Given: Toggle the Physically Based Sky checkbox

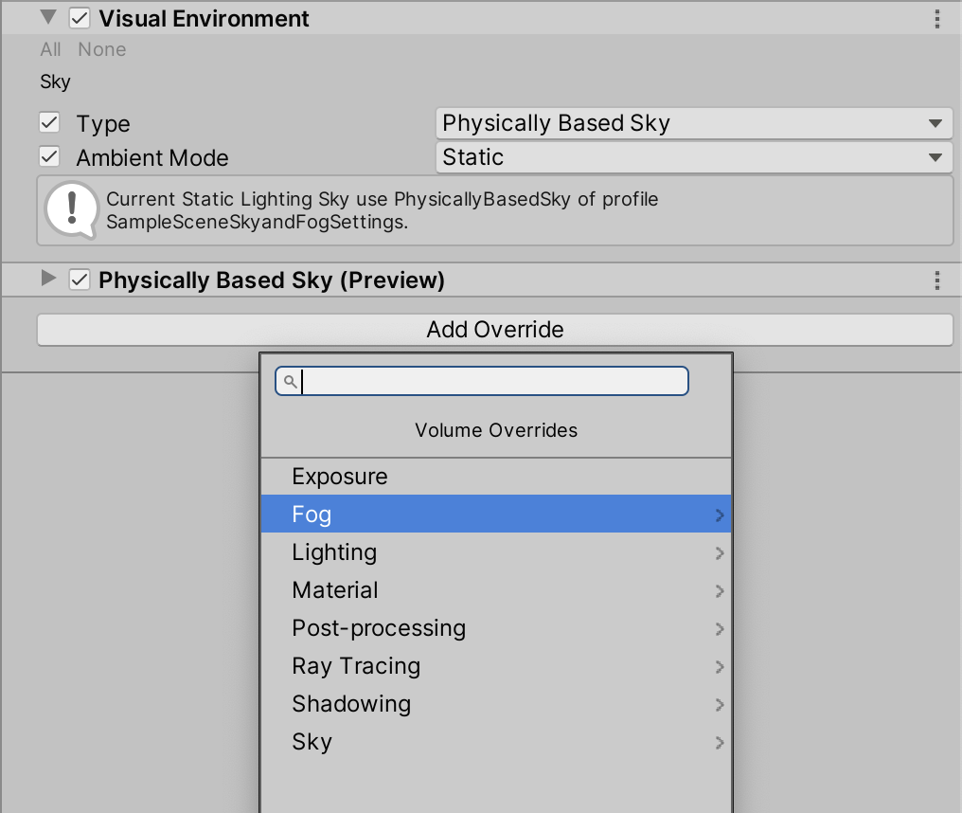Looking at the screenshot, I should click(x=80, y=280).
